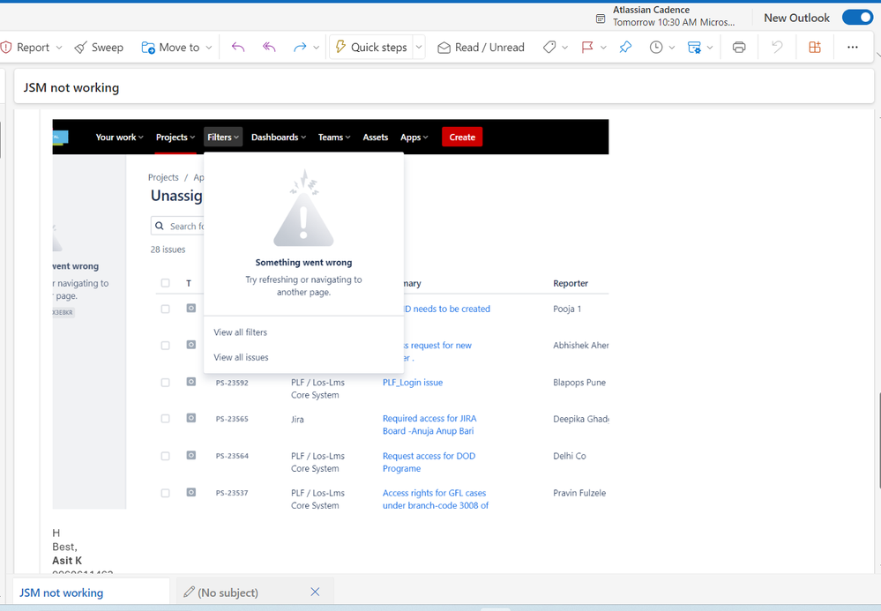Click the Sweep broom button

coord(99,48)
